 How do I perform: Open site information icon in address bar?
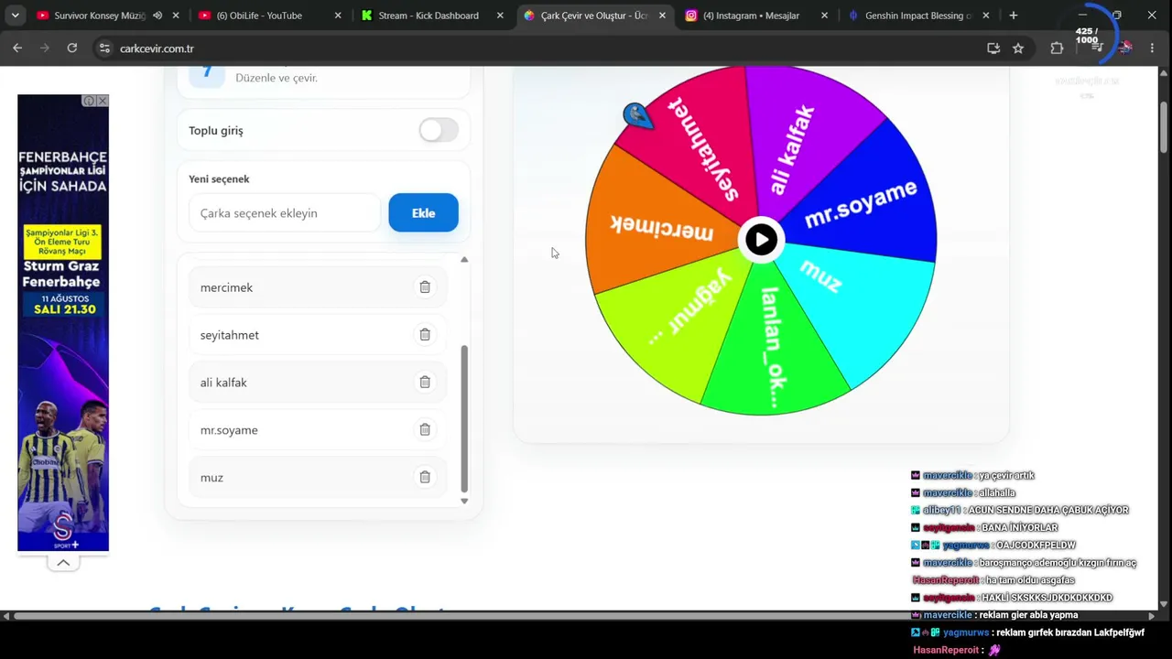(104, 49)
